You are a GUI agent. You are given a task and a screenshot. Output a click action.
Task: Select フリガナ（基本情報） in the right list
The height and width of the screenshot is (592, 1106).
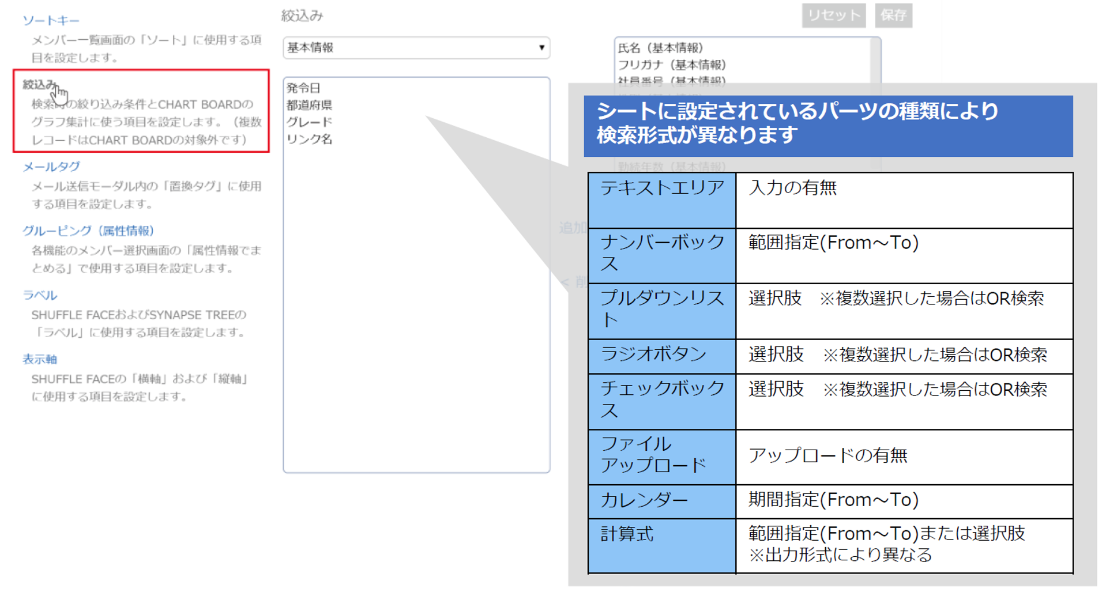[x=672, y=65]
